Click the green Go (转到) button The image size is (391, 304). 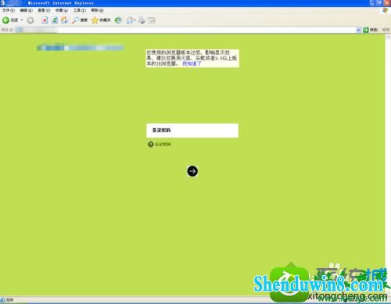(371, 30)
